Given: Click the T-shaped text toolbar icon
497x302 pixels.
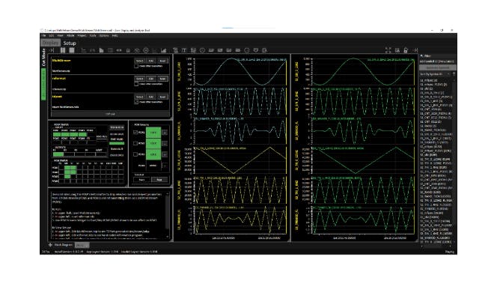Looking at the screenshot, I should 184,50.
